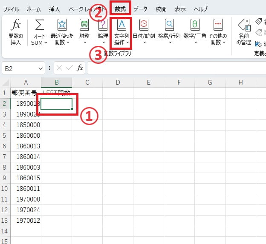This screenshot has height=244, width=266.
Task: Select cell containing 1860000
Action: pos(26,135)
